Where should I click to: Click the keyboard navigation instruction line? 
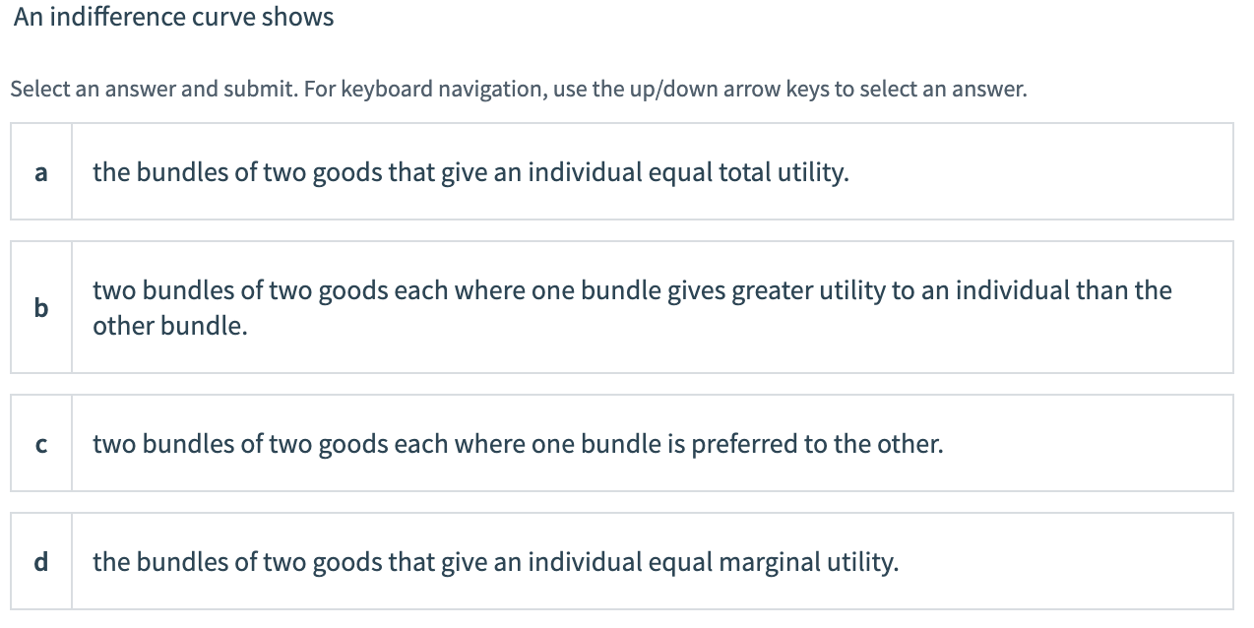tap(518, 89)
